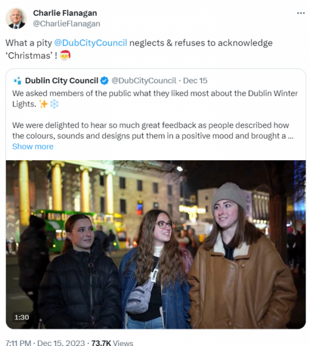Viewport: 310px width, 346px height.
Task: Click the quoted @DubCityCouncil handle
Action: [144, 81]
